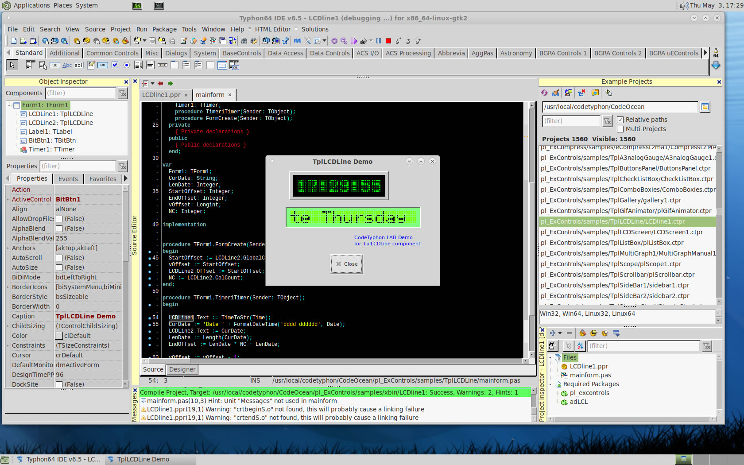The image size is (744, 465).
Task: Expand the Anchors property row
Action: [8, 248]
